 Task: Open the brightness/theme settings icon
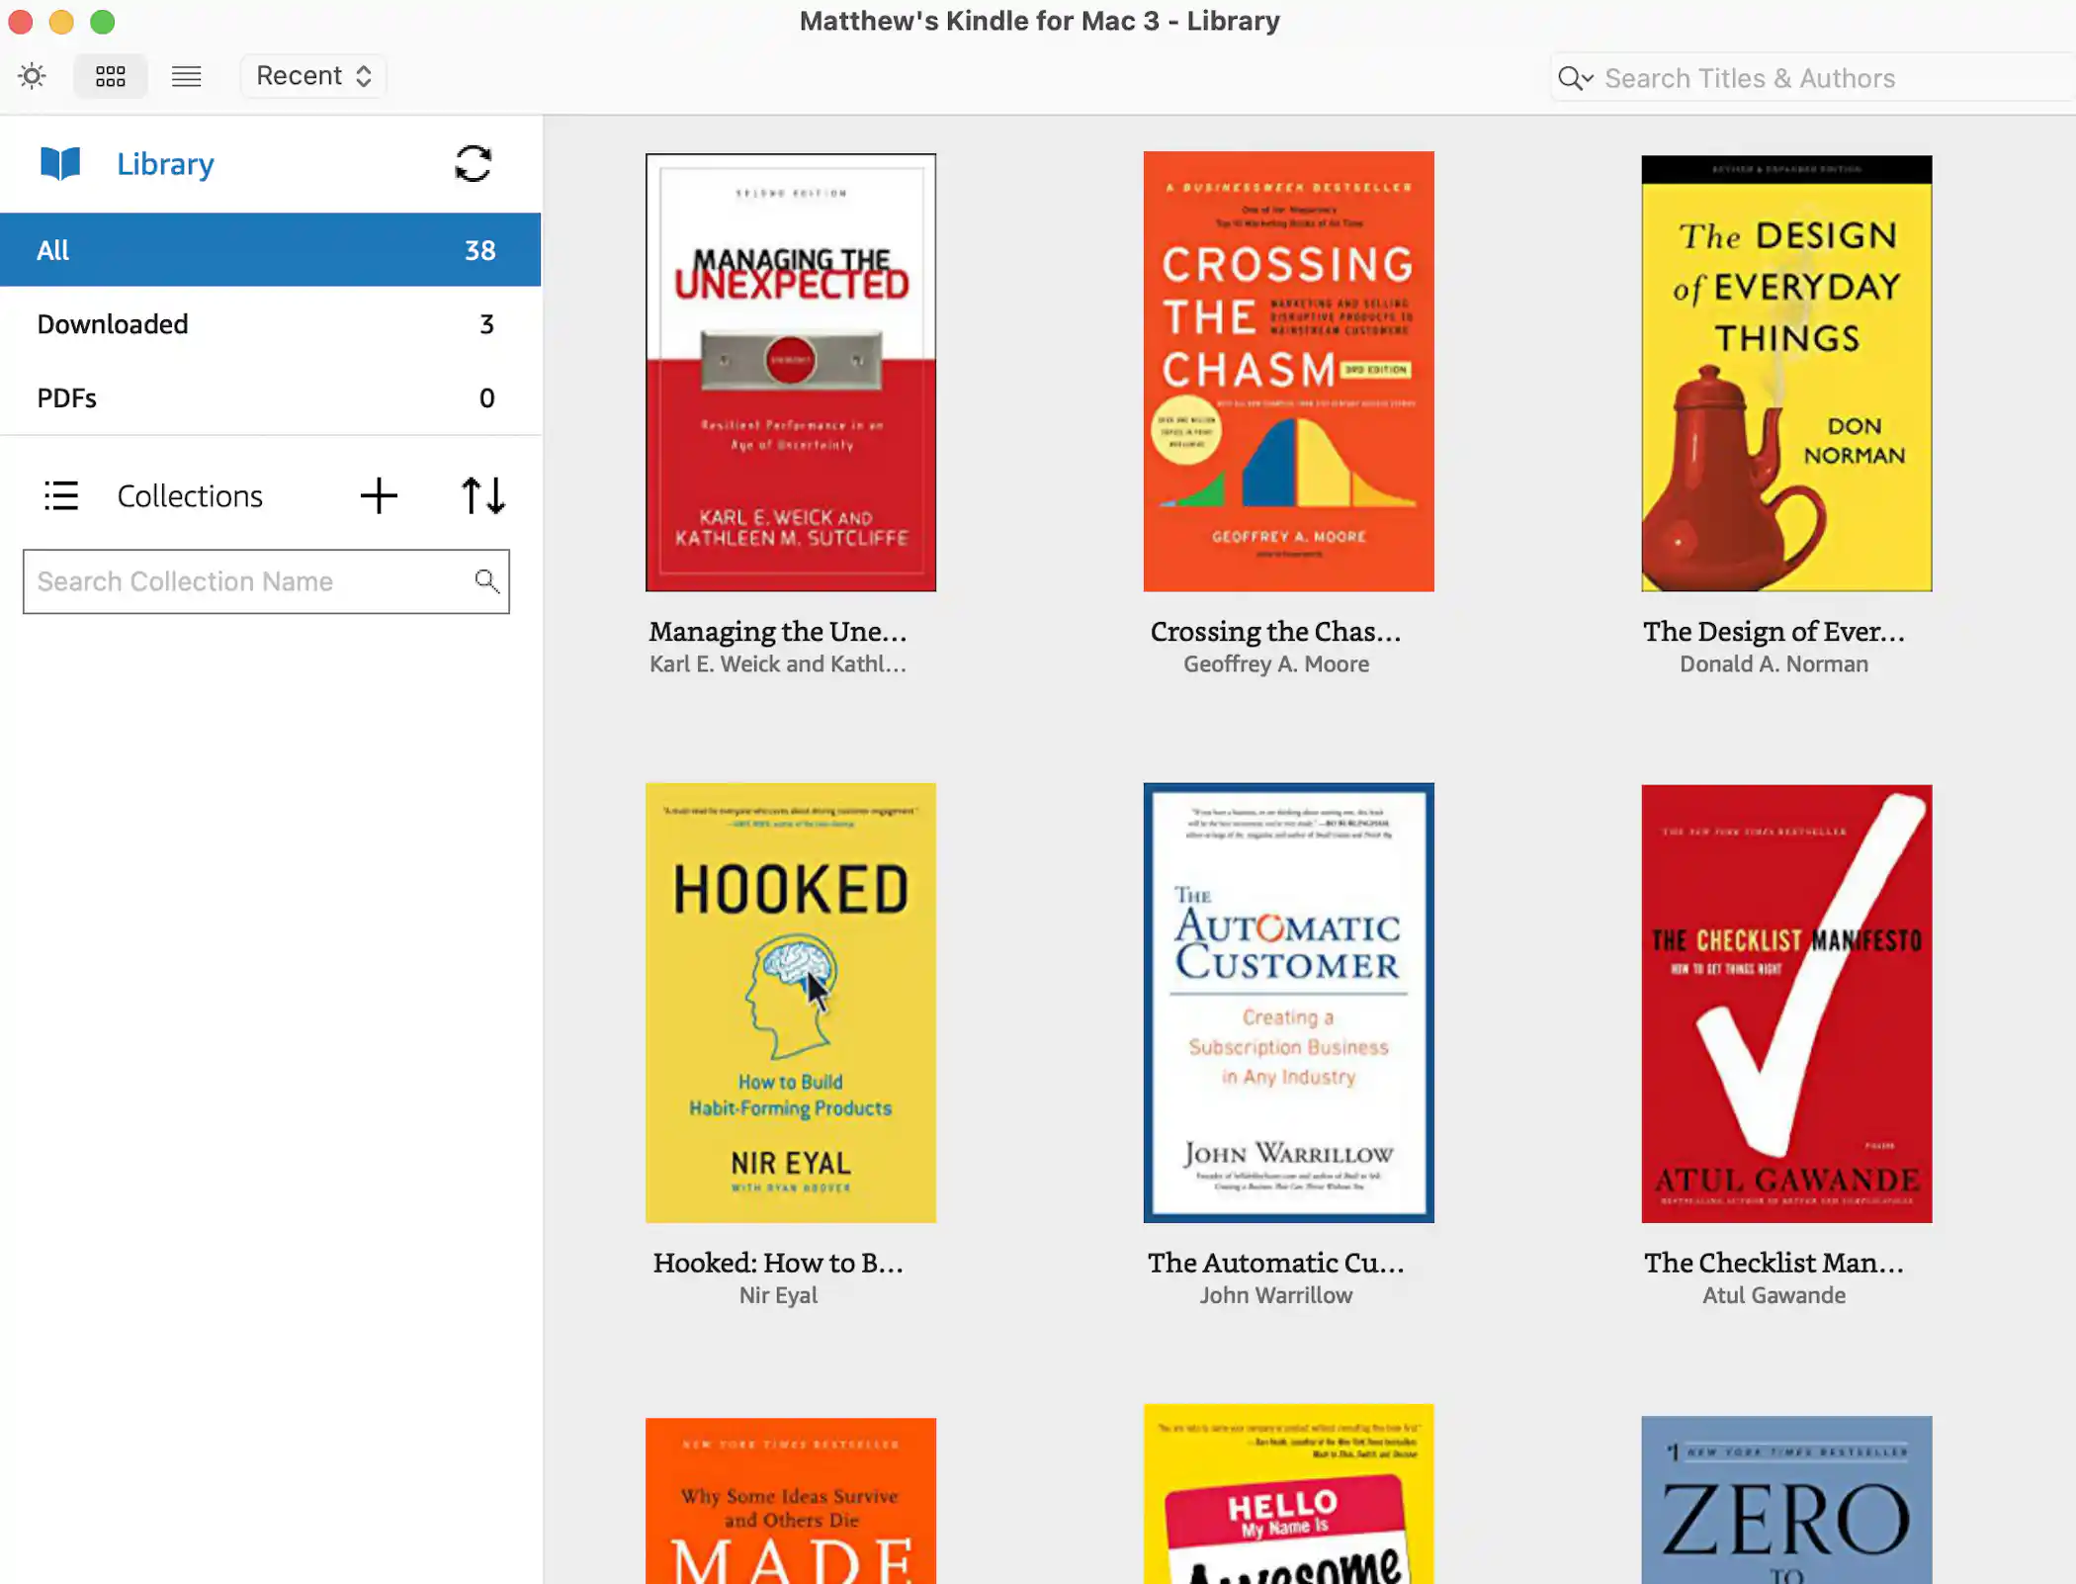coord(32,75)
